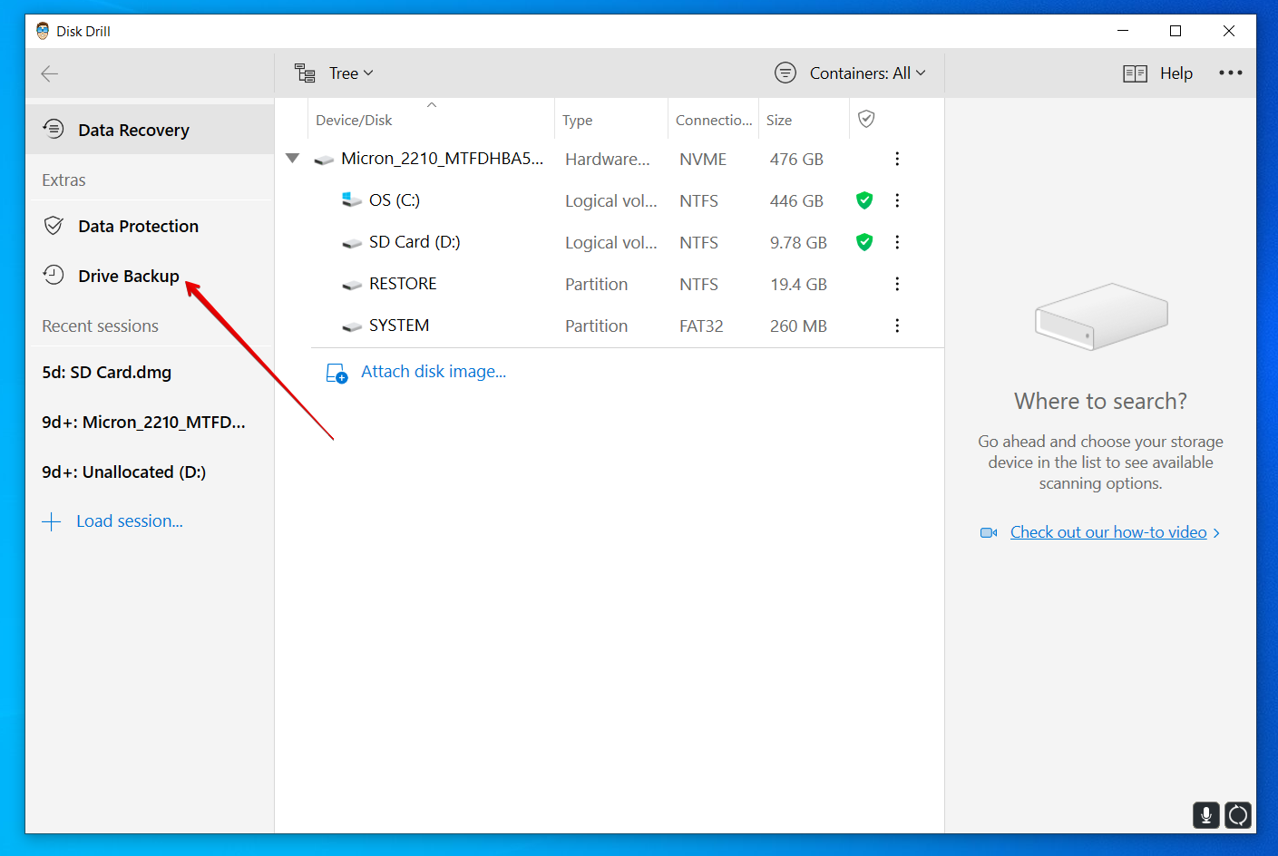
Task: Click the 19.4 GB size cell
Action: tap(798, 285)
